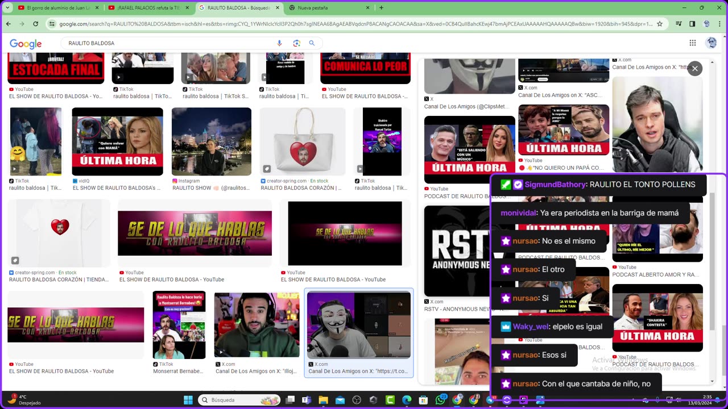
Task: Search by voice using the microphone icon
Action: click(279, 43)
